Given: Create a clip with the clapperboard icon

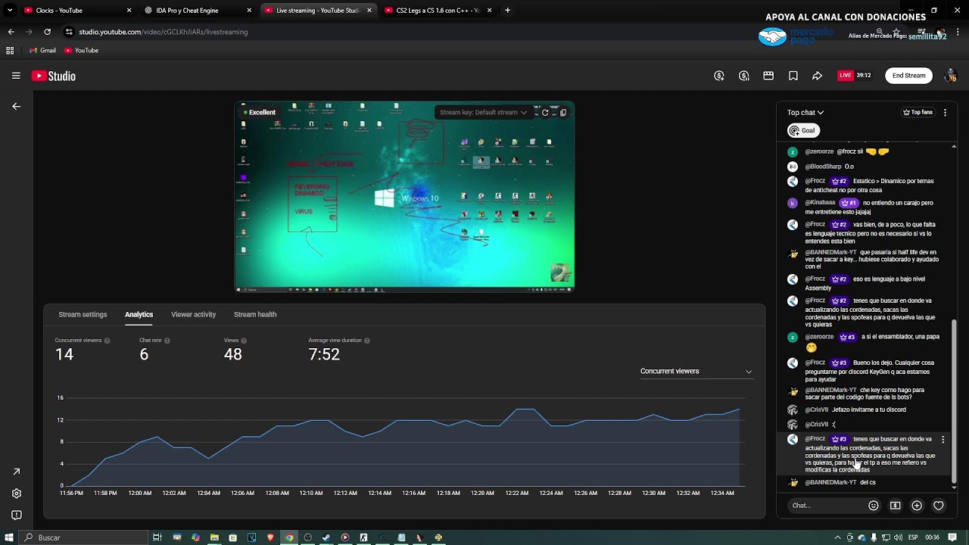Looking at the screenshot, I should click(768, 76).
